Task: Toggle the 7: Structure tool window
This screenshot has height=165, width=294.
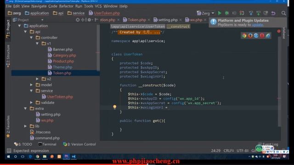Action: click(x=8, y=56)
